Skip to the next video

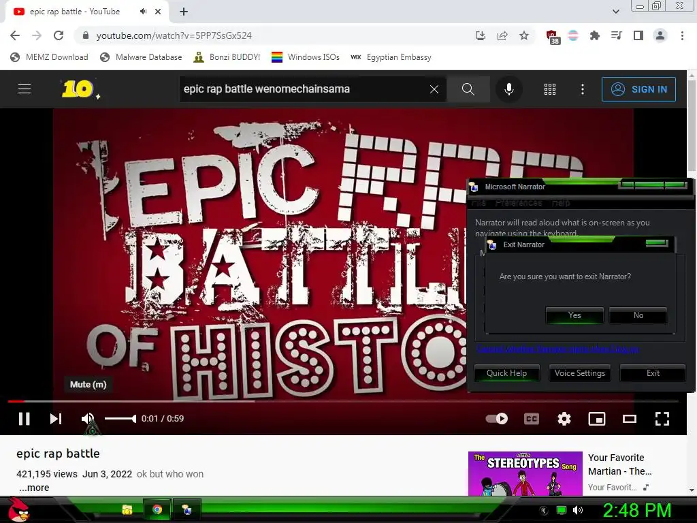[56, 419]
